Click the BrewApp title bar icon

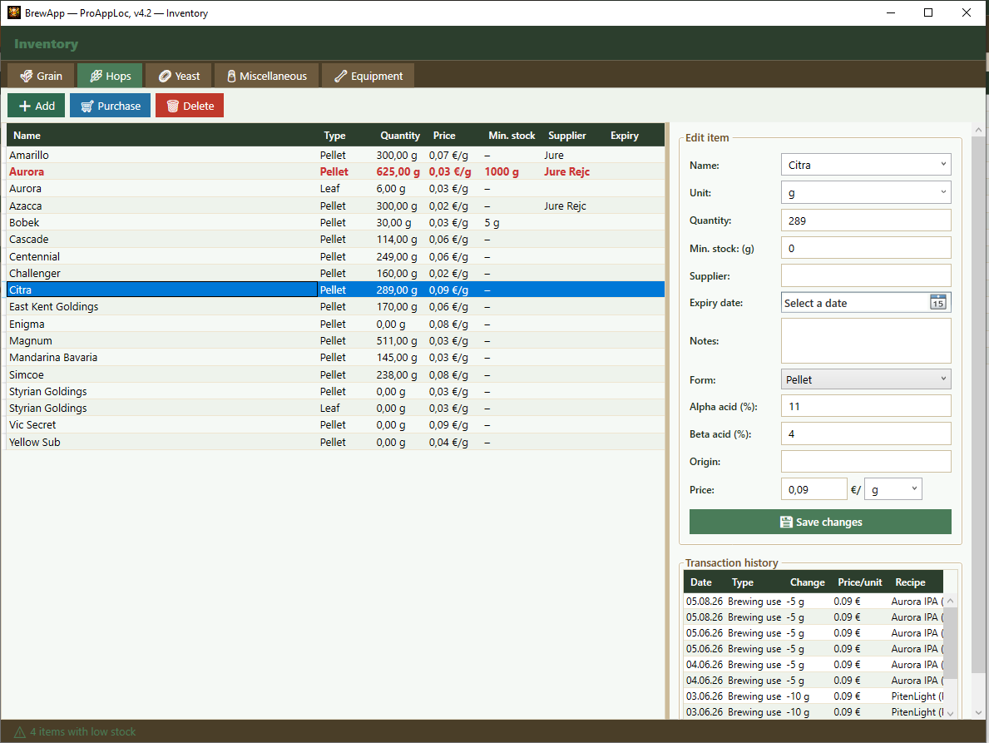tap(14, 12)
